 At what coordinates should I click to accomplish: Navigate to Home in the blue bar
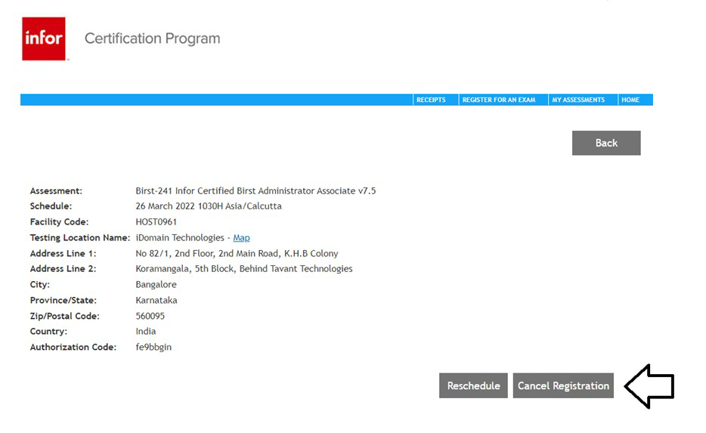(630, 100)
